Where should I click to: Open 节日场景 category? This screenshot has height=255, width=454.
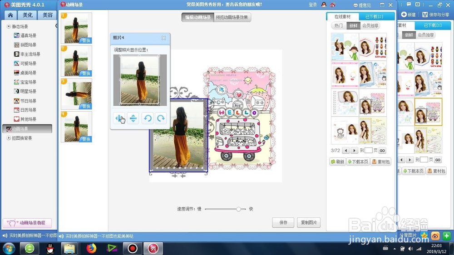tap(25, 101)
